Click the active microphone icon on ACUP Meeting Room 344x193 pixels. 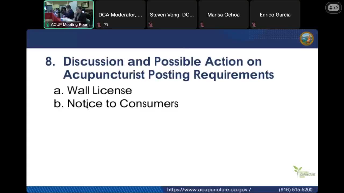(x=48, y=25)
